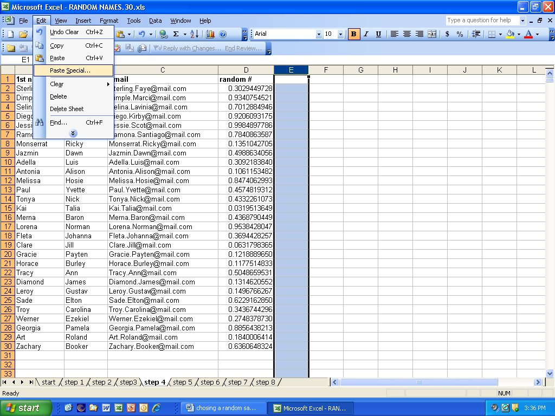Click the Sort Ascending A-Z icon
The height and width of the screenshot is (416, 555).
coord(195,34)
